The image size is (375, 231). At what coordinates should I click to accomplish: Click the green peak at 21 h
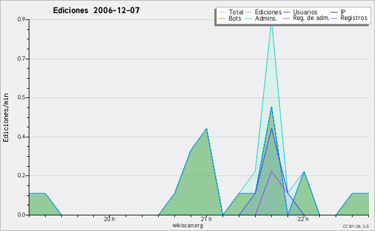coord(206,129)
